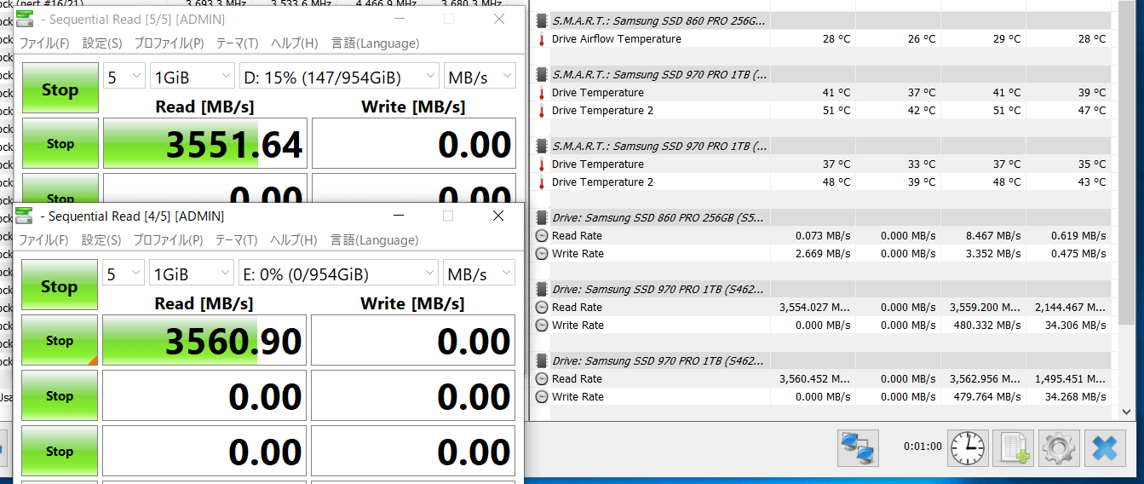This screenshot has width=1144, height=484.
Task: Click the 34.306 MB/s average write cell
Action: coord(1075,326)
